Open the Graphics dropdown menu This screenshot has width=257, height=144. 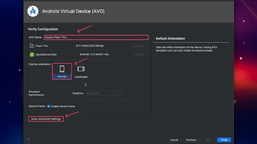tap(103, 93)
